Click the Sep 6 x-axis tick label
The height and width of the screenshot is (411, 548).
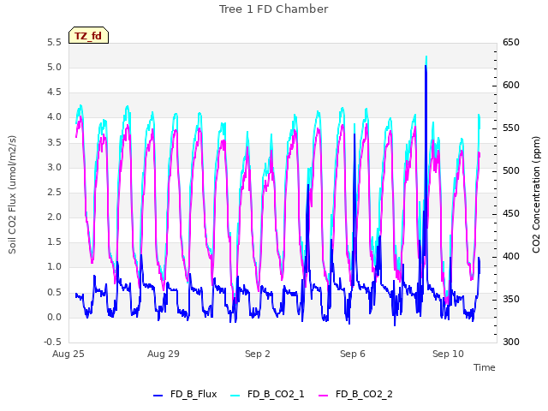point(353,354)
